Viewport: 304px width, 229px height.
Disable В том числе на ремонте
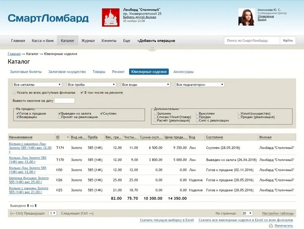click(81, 92)
